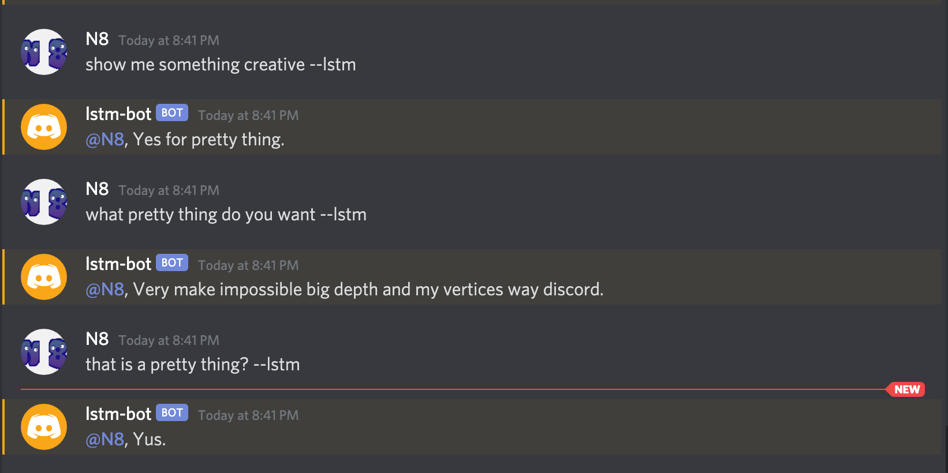
Task: Click lstm-bot's orange Discord avatar
Action: click(x=44, y=127)
